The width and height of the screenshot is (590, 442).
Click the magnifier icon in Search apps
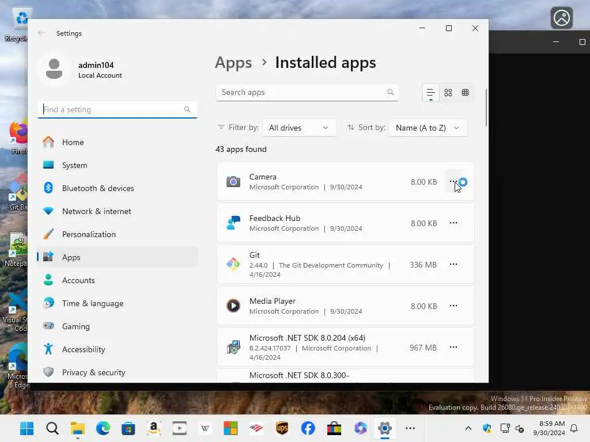[x=390, y=92]
